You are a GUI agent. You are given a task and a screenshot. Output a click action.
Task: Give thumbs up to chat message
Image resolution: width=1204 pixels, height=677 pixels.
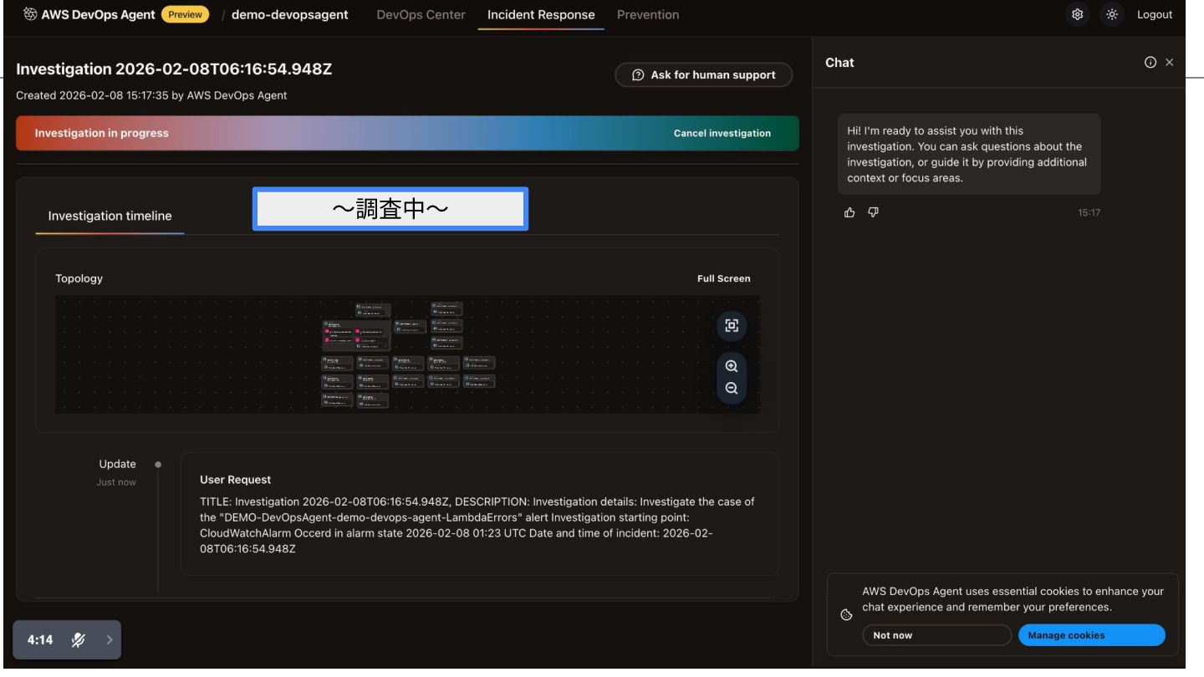coord(850,212)
